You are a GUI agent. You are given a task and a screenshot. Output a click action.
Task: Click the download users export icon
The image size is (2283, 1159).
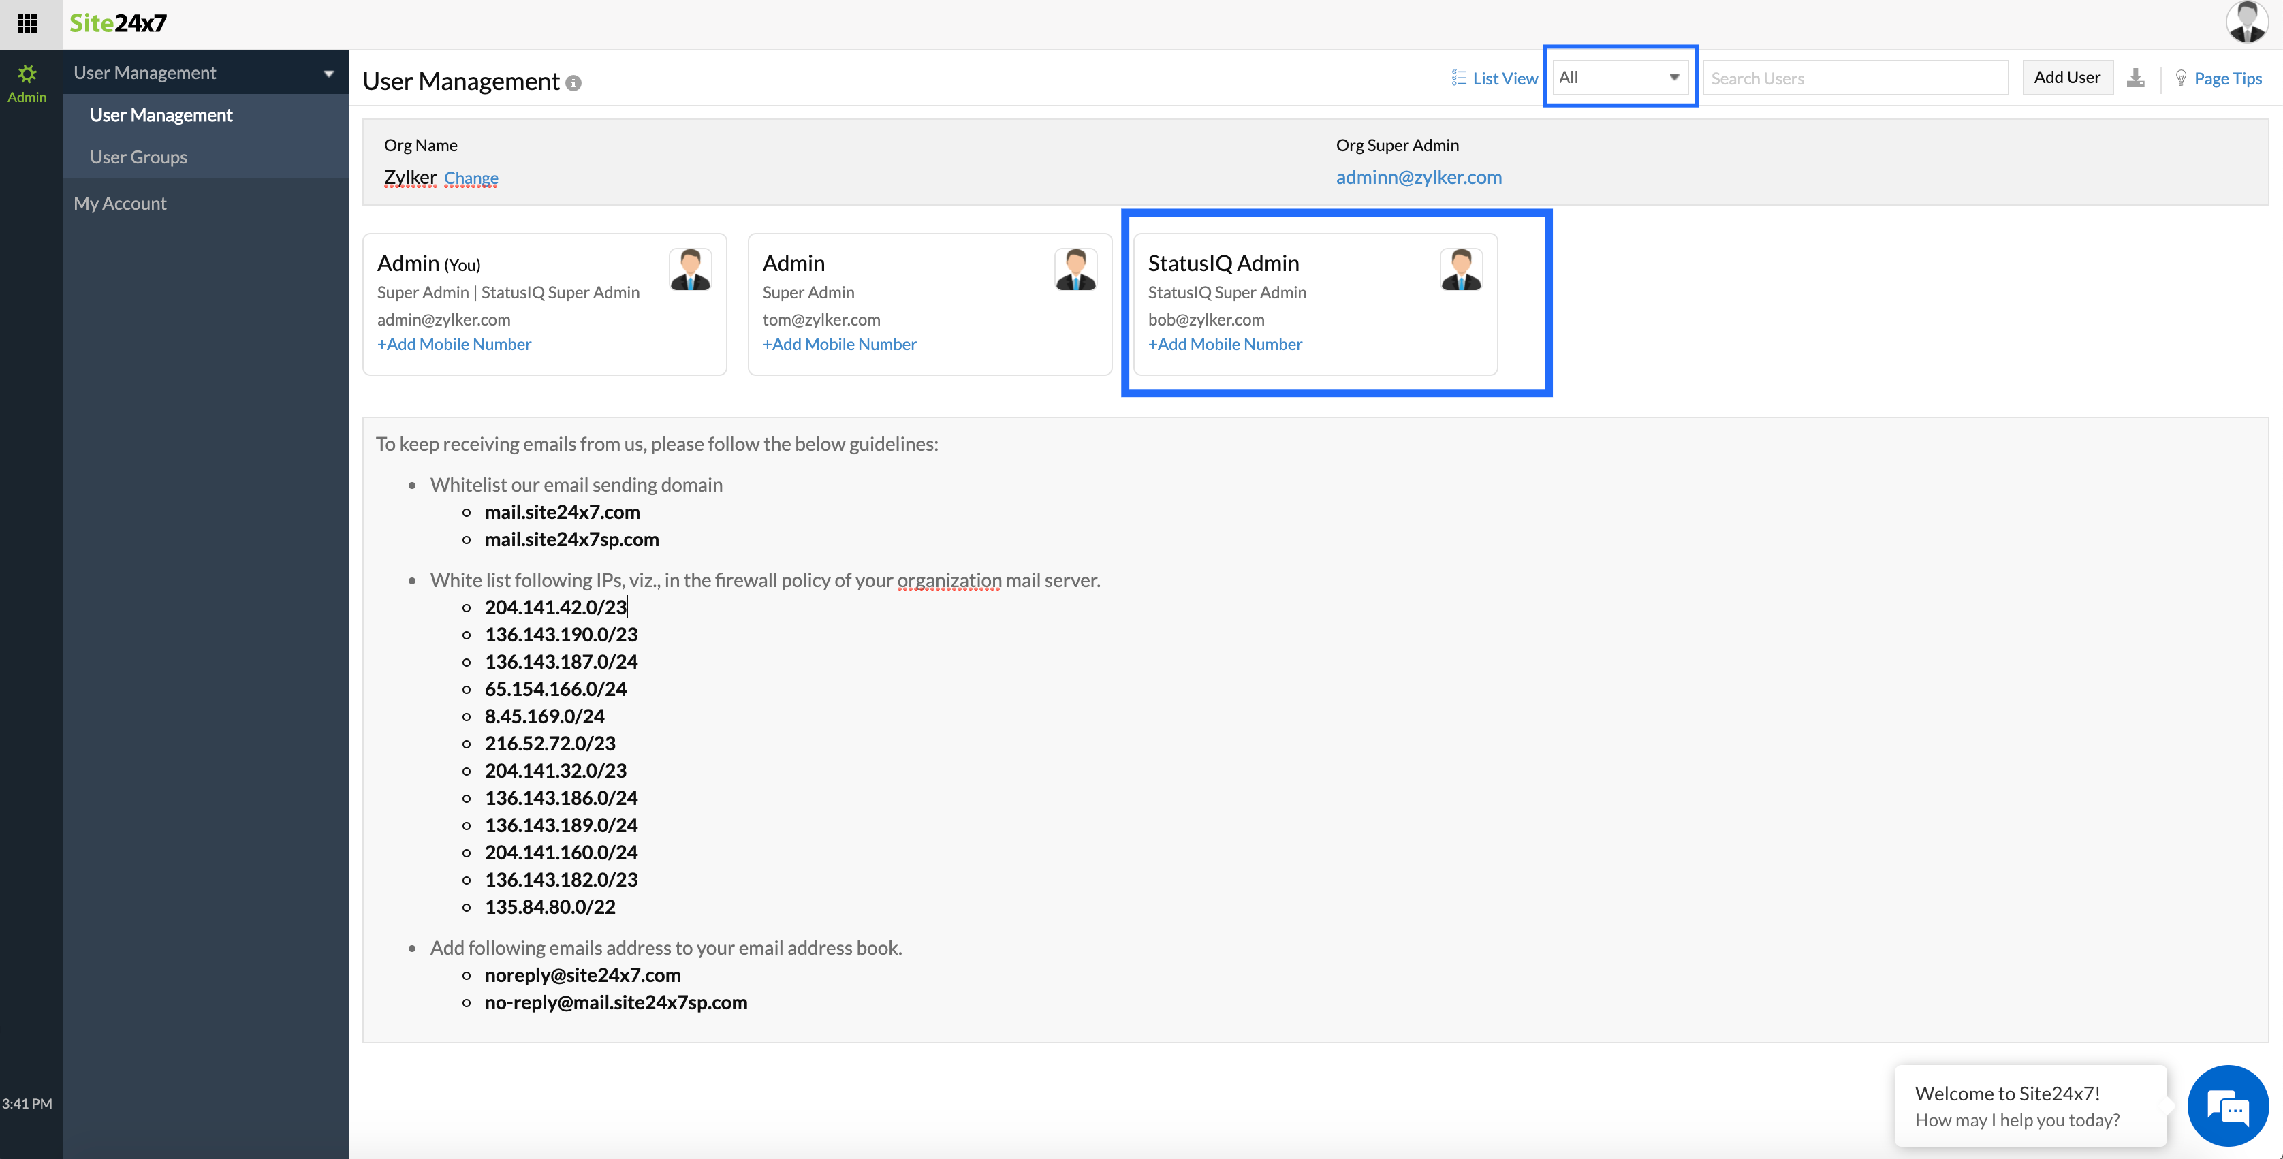pos(2136,78)
